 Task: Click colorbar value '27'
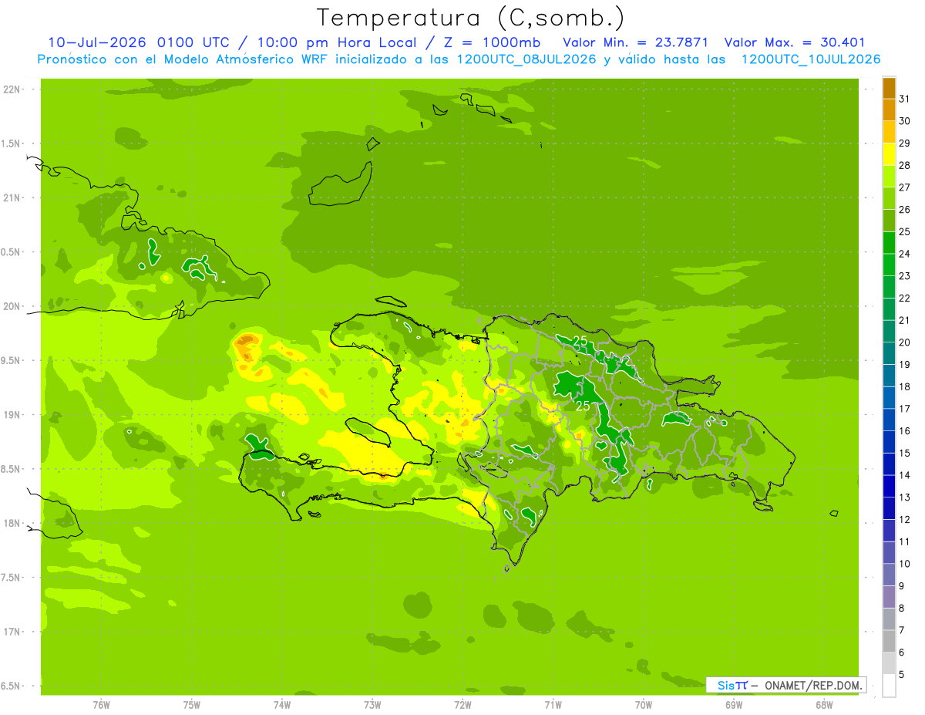click(905, 187)
